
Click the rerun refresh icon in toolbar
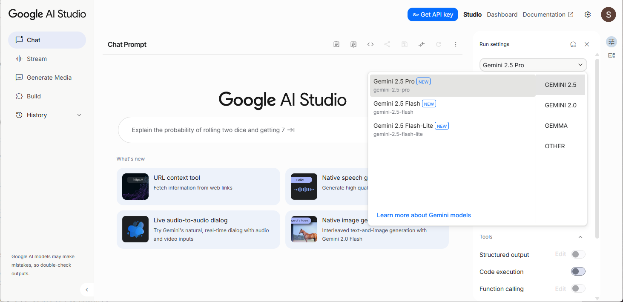[x=439, y=44]
